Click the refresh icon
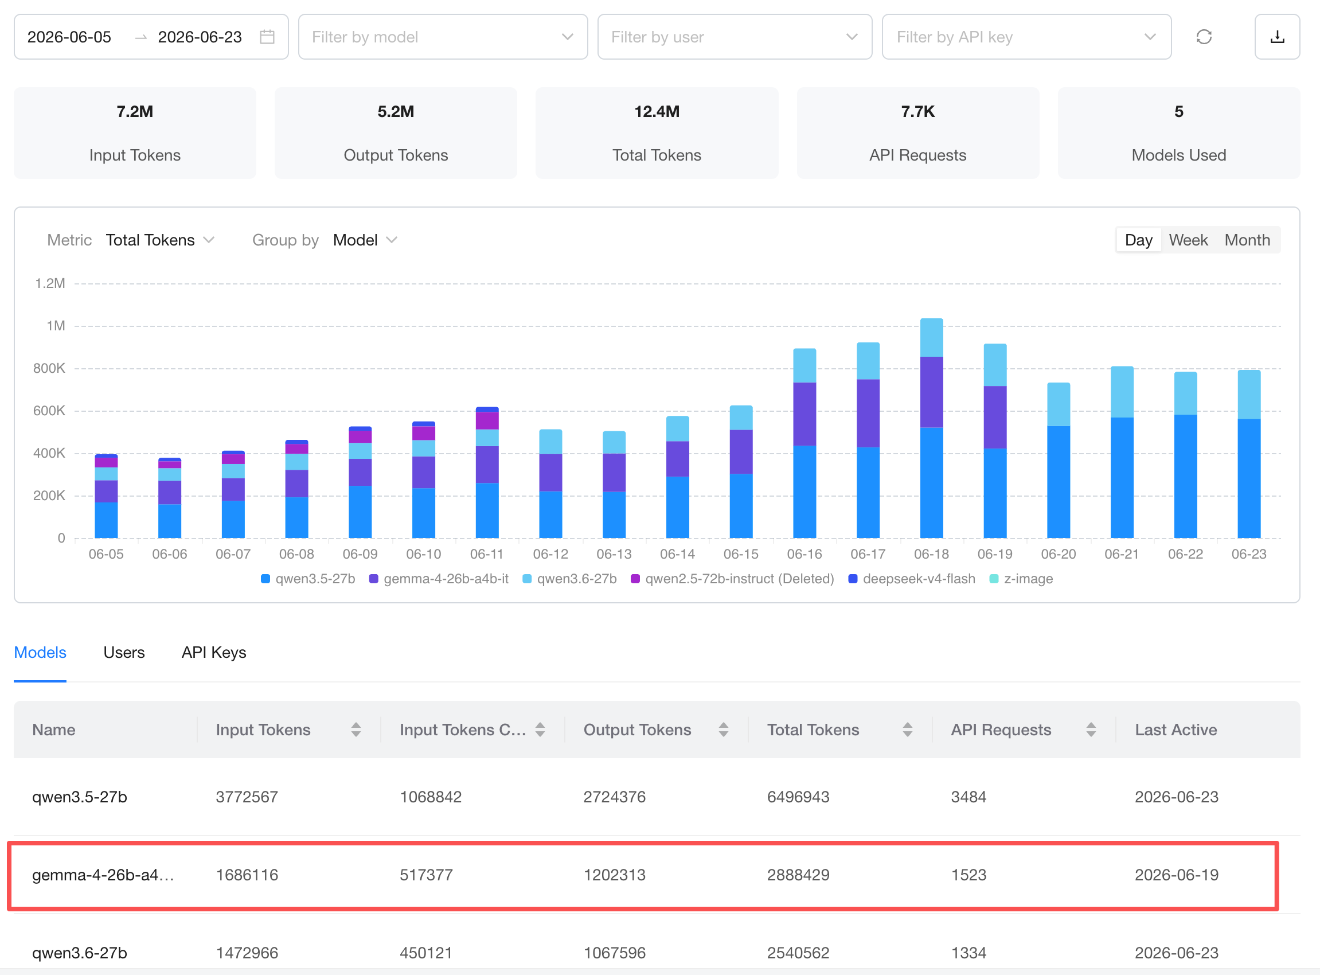This screenshot has width=1320, height=975. pyautogui.click(x=1204, y=37)
